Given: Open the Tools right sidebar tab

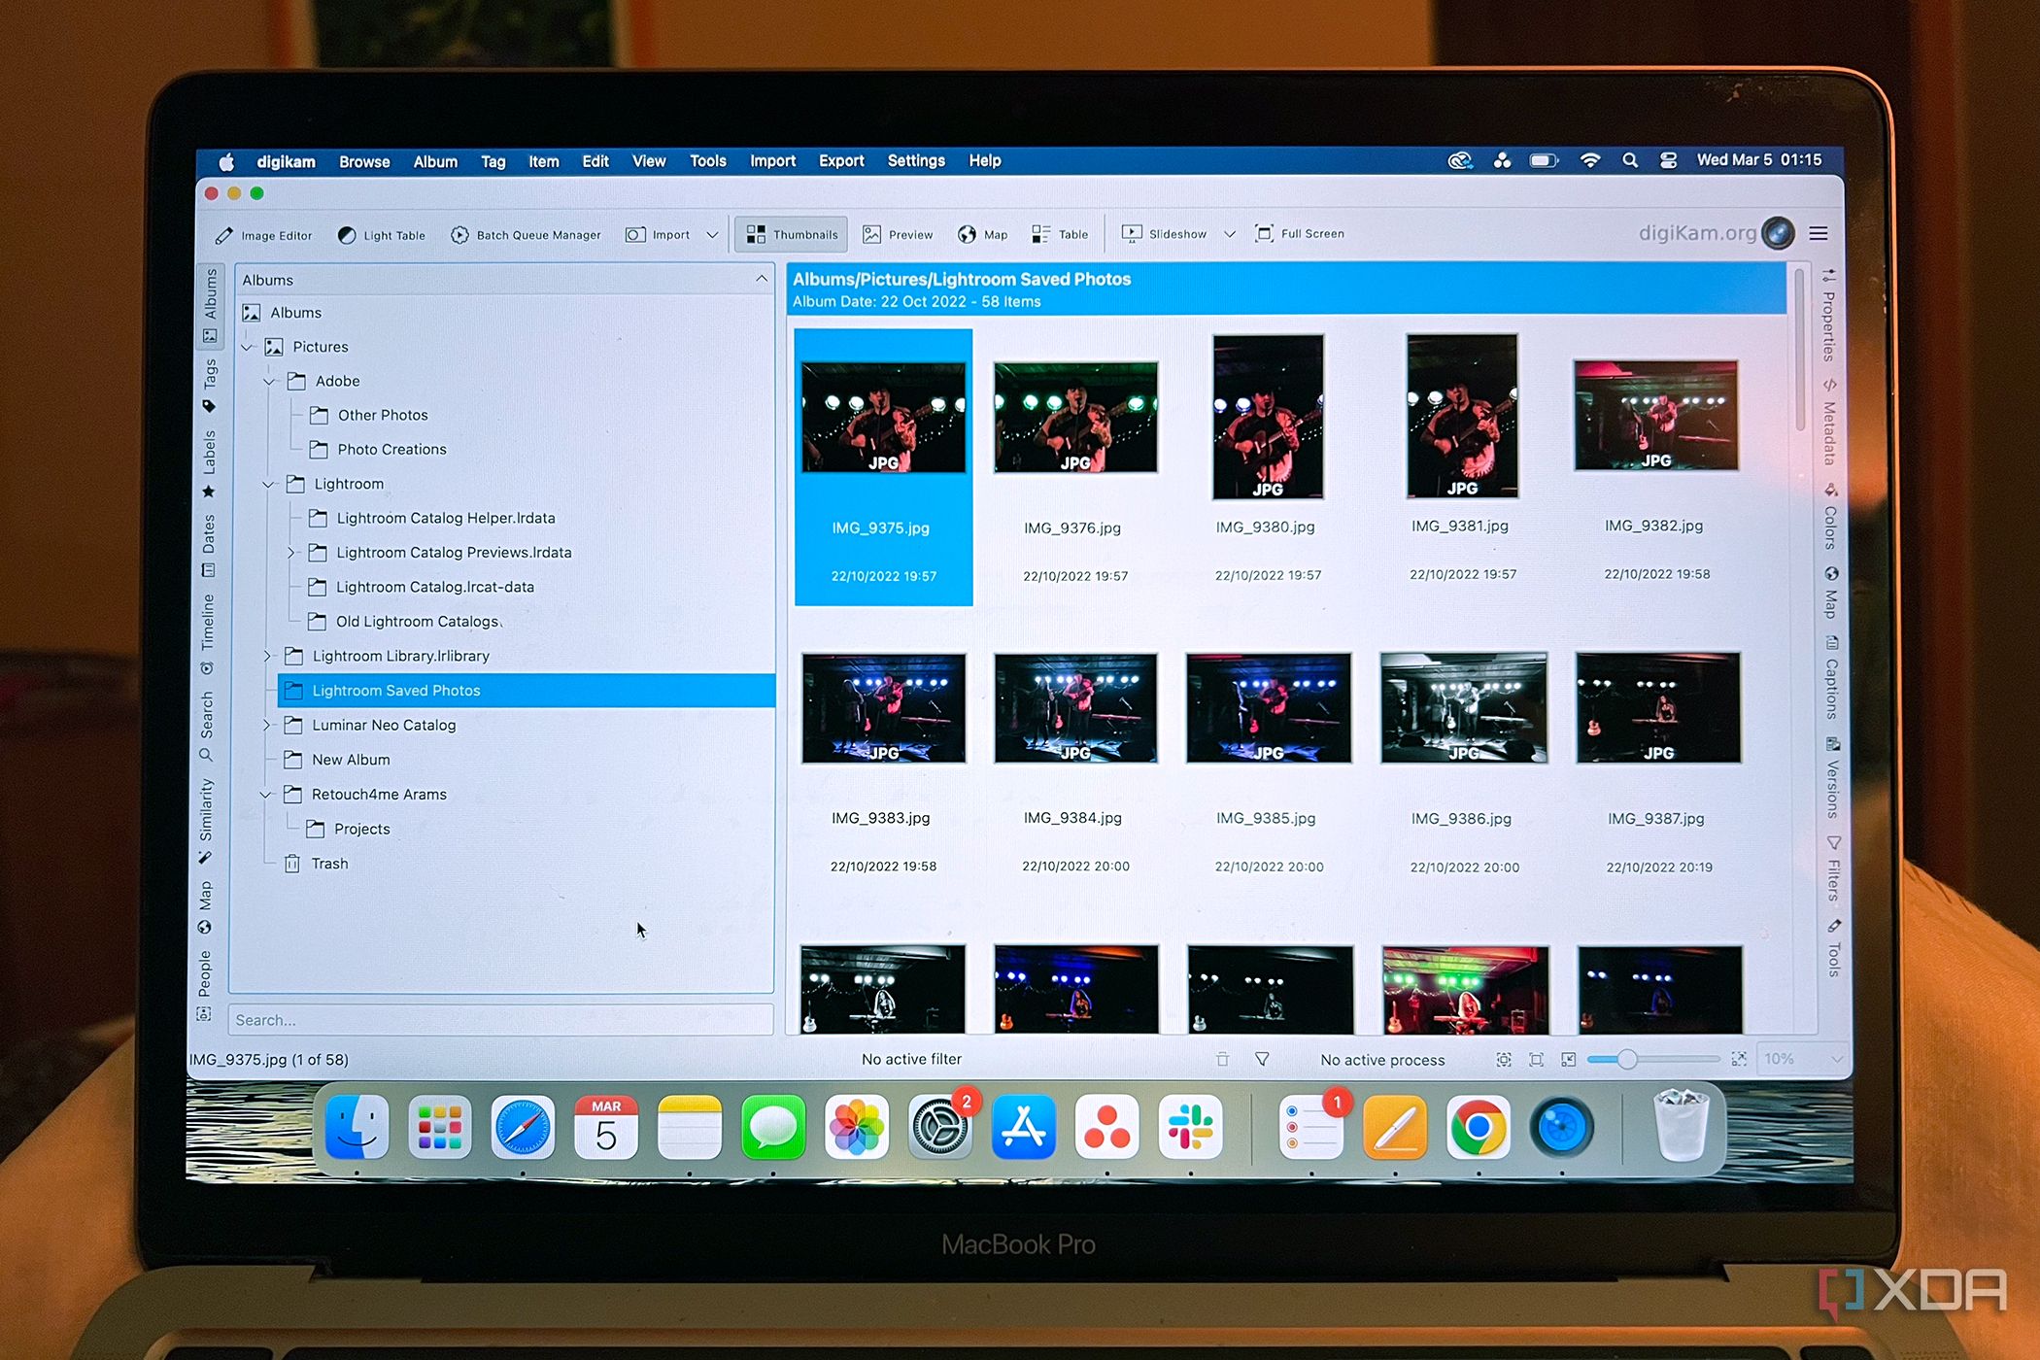Looking at the screenshot, I should [1834, 947].
